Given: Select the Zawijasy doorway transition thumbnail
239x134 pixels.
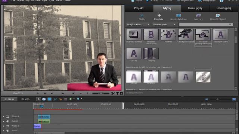Looking at the screenshot, I should tap(151, 54).
